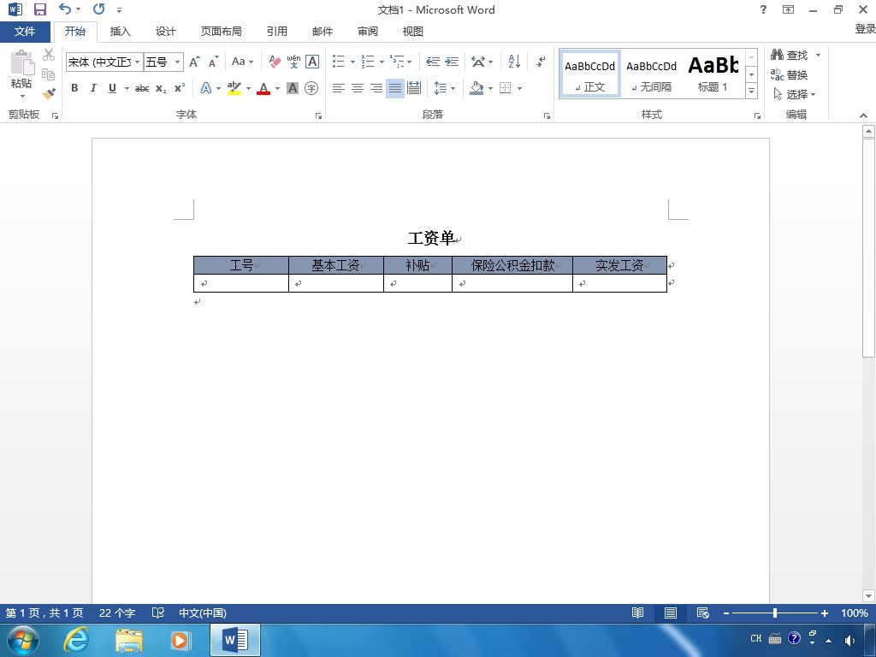
Task: Expand the numbering list dropdown arrow
Action: (x=382, y=62)
